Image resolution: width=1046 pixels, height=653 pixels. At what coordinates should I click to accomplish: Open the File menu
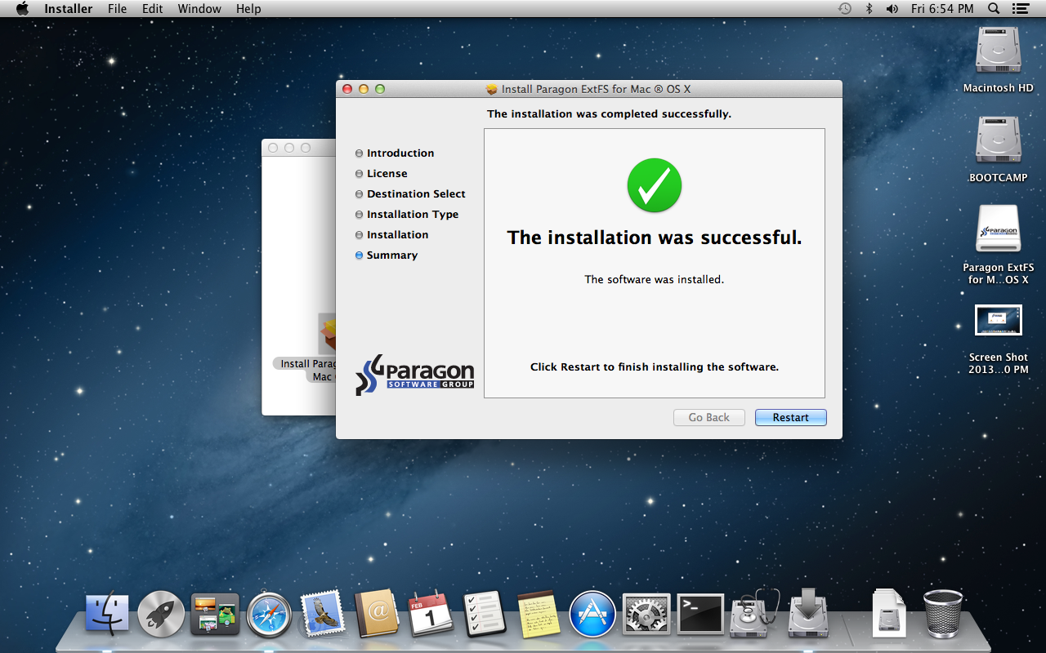coord(117,9)
